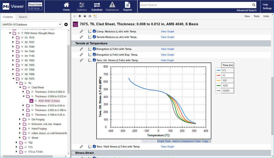Click the 1000 hr green legend swatch
Screen dimensions: 274x158
(219, 84)
